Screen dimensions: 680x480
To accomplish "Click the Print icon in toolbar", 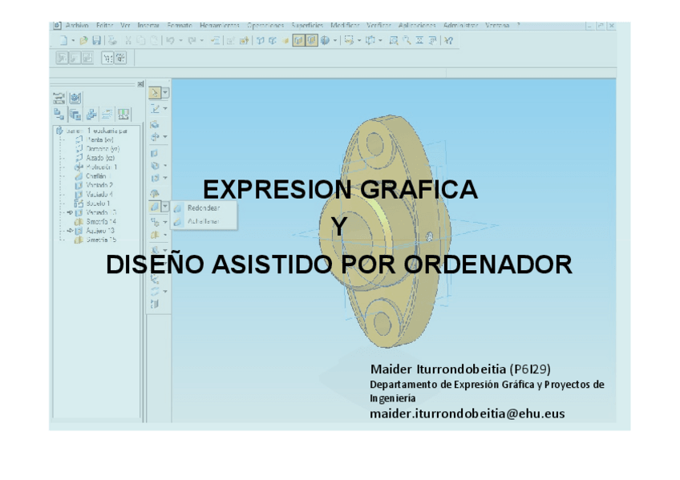I will click(113, 41).
